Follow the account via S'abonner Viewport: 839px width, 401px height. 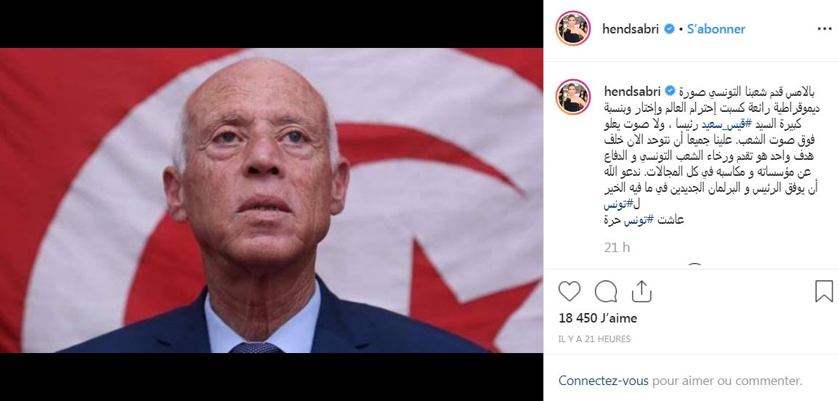click(716, 29)
